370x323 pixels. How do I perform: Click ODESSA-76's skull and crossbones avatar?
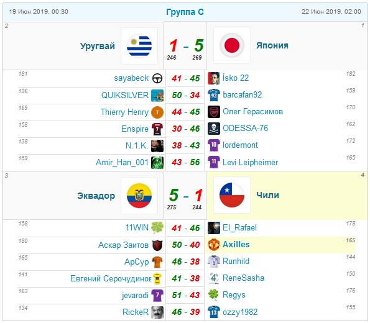pyautogui.click(x=214, y=129)
